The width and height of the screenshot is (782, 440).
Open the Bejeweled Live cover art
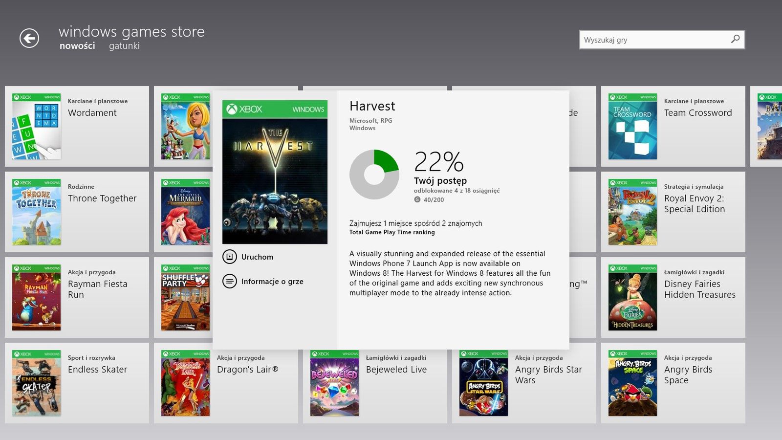pyautogui.click(x=335, y=383)
